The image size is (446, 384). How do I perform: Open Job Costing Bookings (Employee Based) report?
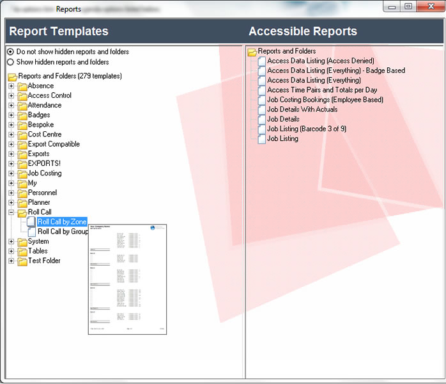coord(325,100)
